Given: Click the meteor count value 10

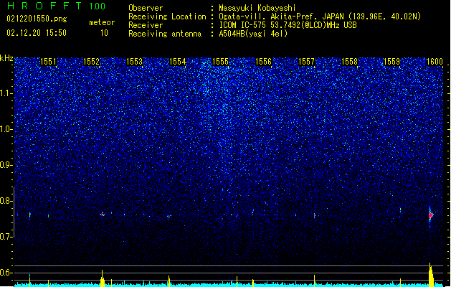Looking at the screenshot, I should [x=104, y=33].
